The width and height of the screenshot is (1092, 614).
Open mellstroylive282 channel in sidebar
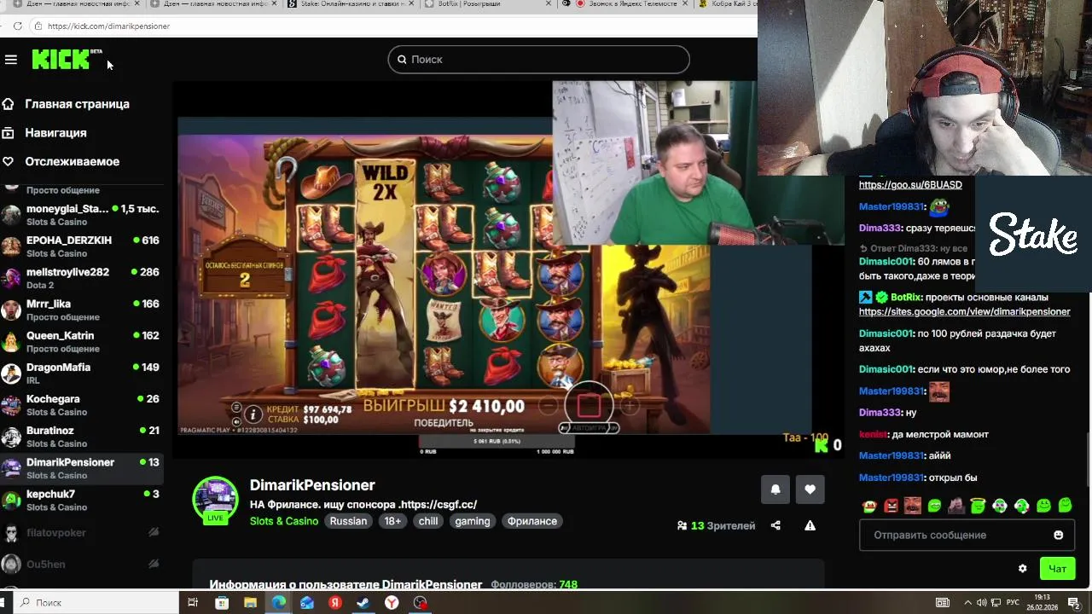pyautogui.click(x=81, y=278)
